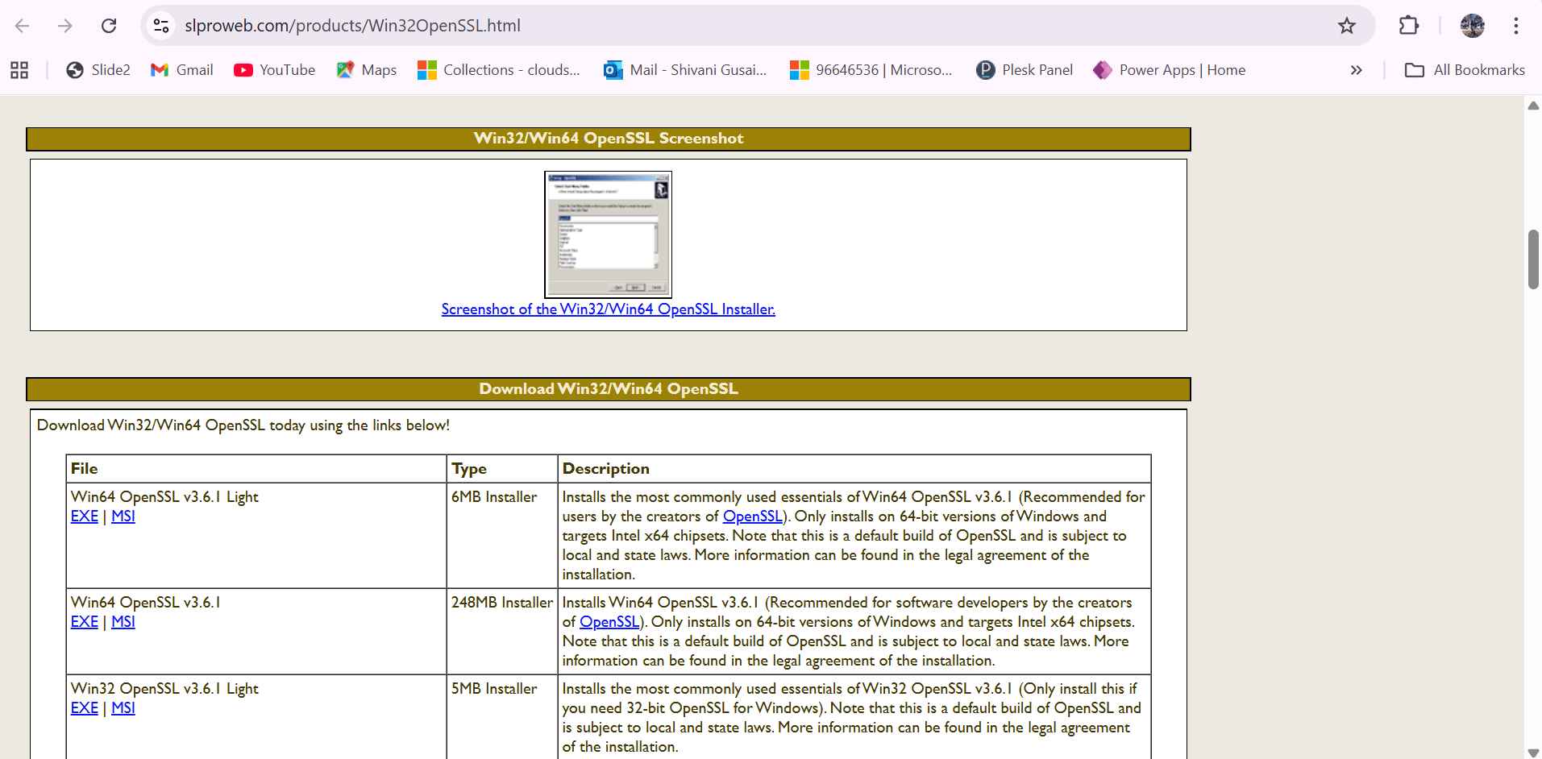Open the Plesk Panel bookmark
Viewport: 1542px width, 759px height.
(1025, 70)
